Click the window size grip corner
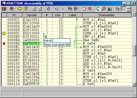The height and width of the screenshot is (98, 137). tap(134, 95)
